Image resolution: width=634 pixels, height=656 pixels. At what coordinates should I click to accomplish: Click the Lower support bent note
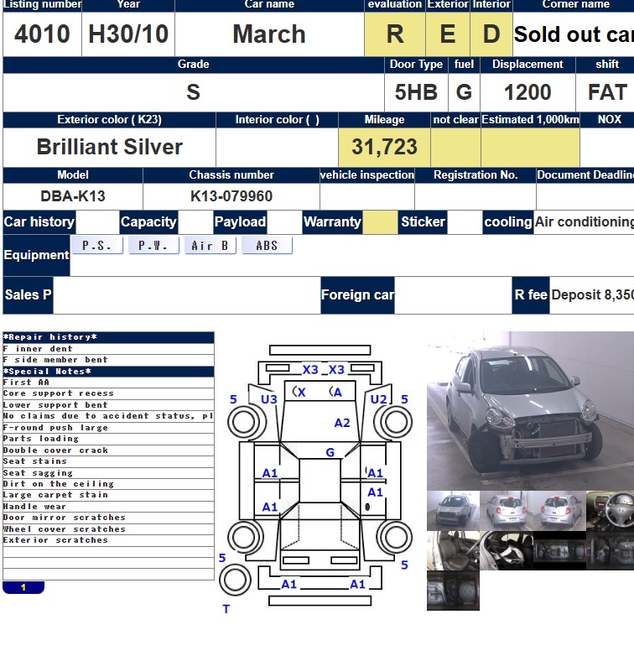click(x=108, y=405)
